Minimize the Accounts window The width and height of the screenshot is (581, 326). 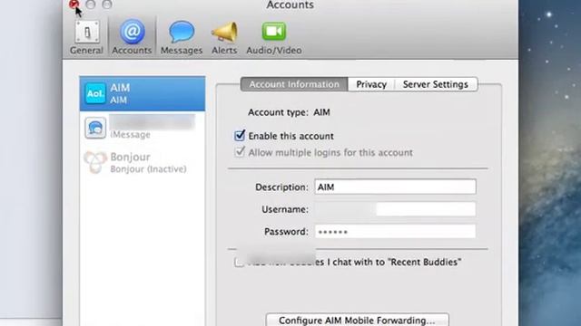pos(91,4)
